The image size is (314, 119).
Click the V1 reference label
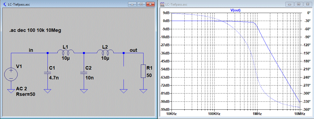(19, 67)
